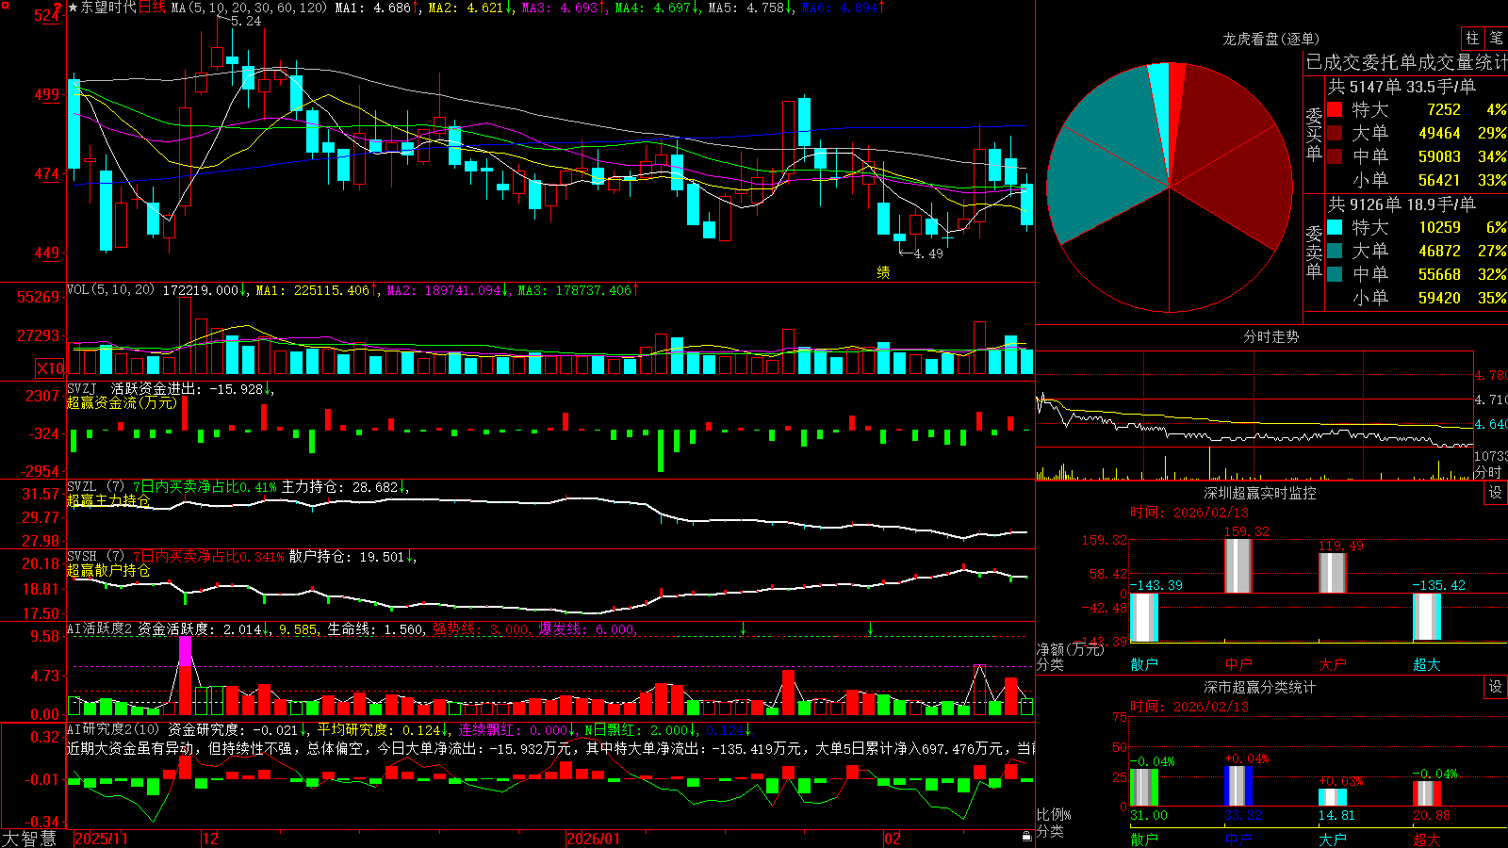1508x848 pixels.
Task: Click the green 散户 31.00 bar in statistics chart
Action: pyautogui.click(x=1144, y=788)
